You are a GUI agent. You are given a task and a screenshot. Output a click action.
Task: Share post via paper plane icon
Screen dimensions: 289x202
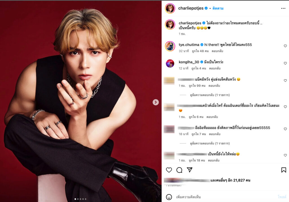[189, 170]
